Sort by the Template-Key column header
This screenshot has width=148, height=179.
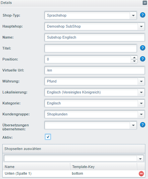pos(103,167)
